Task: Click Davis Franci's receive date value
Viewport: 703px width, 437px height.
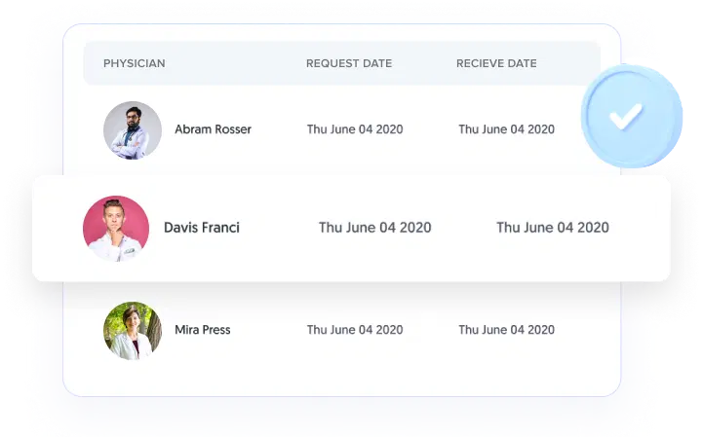Action: pos(552,228)
